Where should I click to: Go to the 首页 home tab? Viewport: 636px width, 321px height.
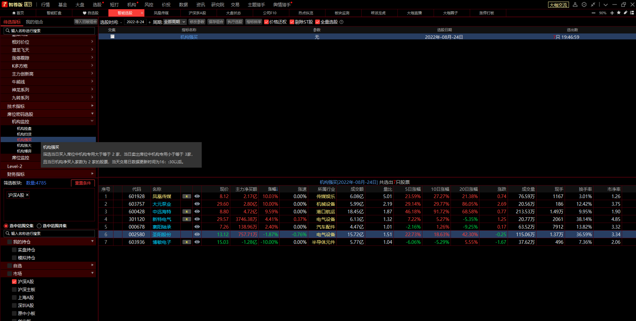tap(18, 13)
